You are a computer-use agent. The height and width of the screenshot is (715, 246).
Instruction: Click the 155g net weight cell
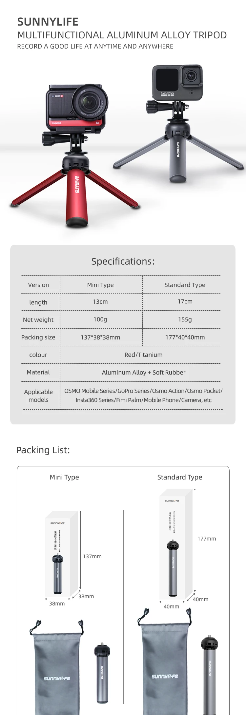click(185, 319)
